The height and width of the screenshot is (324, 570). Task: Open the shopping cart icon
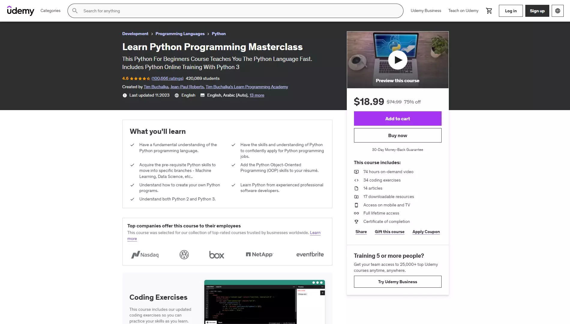pos(489,11)
